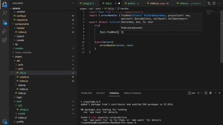Click errorHandler(error, res) code line
223x125 pixels.
tap(116, 45)
